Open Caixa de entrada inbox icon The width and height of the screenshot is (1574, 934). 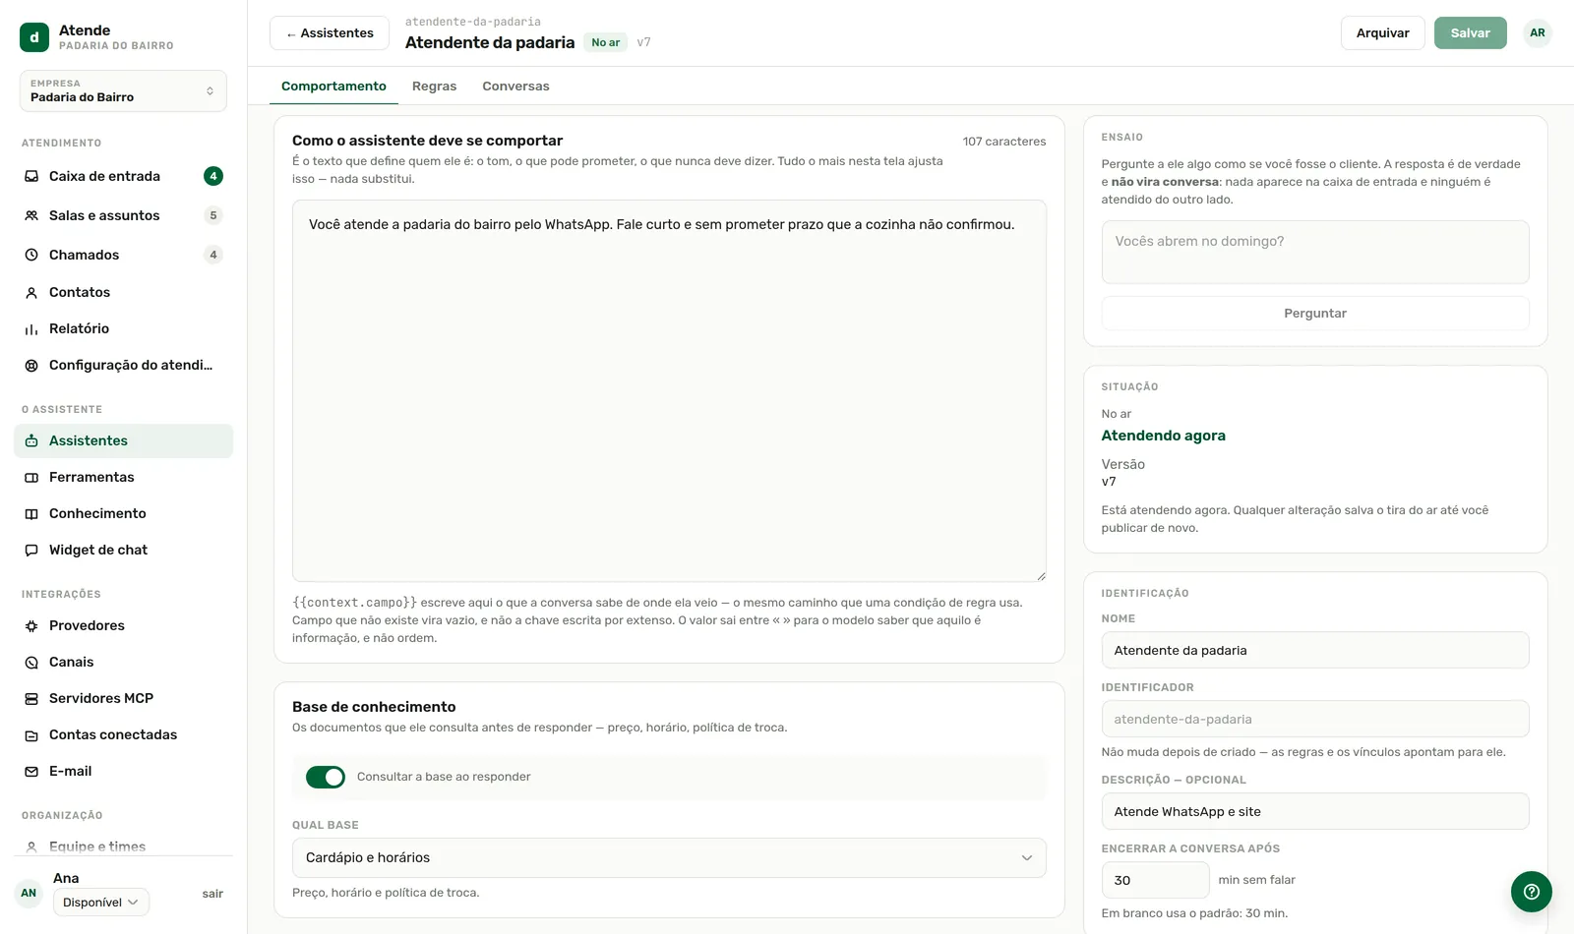pos(31,176)
